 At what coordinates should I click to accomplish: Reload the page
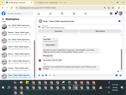12,8
